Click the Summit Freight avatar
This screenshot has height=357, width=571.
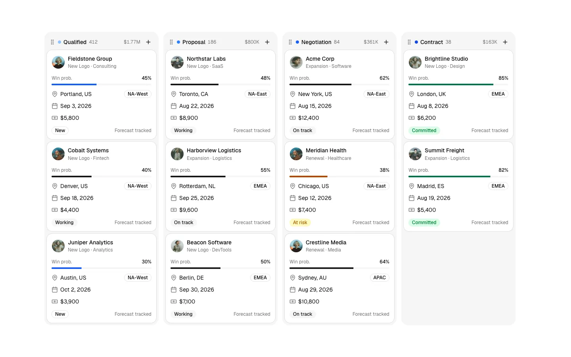click(415, 154)
